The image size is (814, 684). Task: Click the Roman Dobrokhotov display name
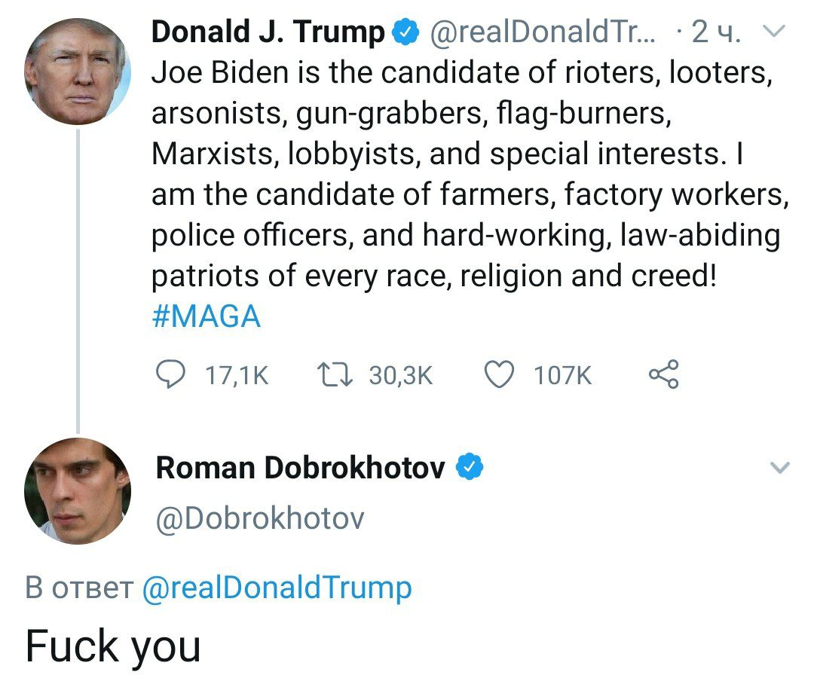click(x=300, y=468)
